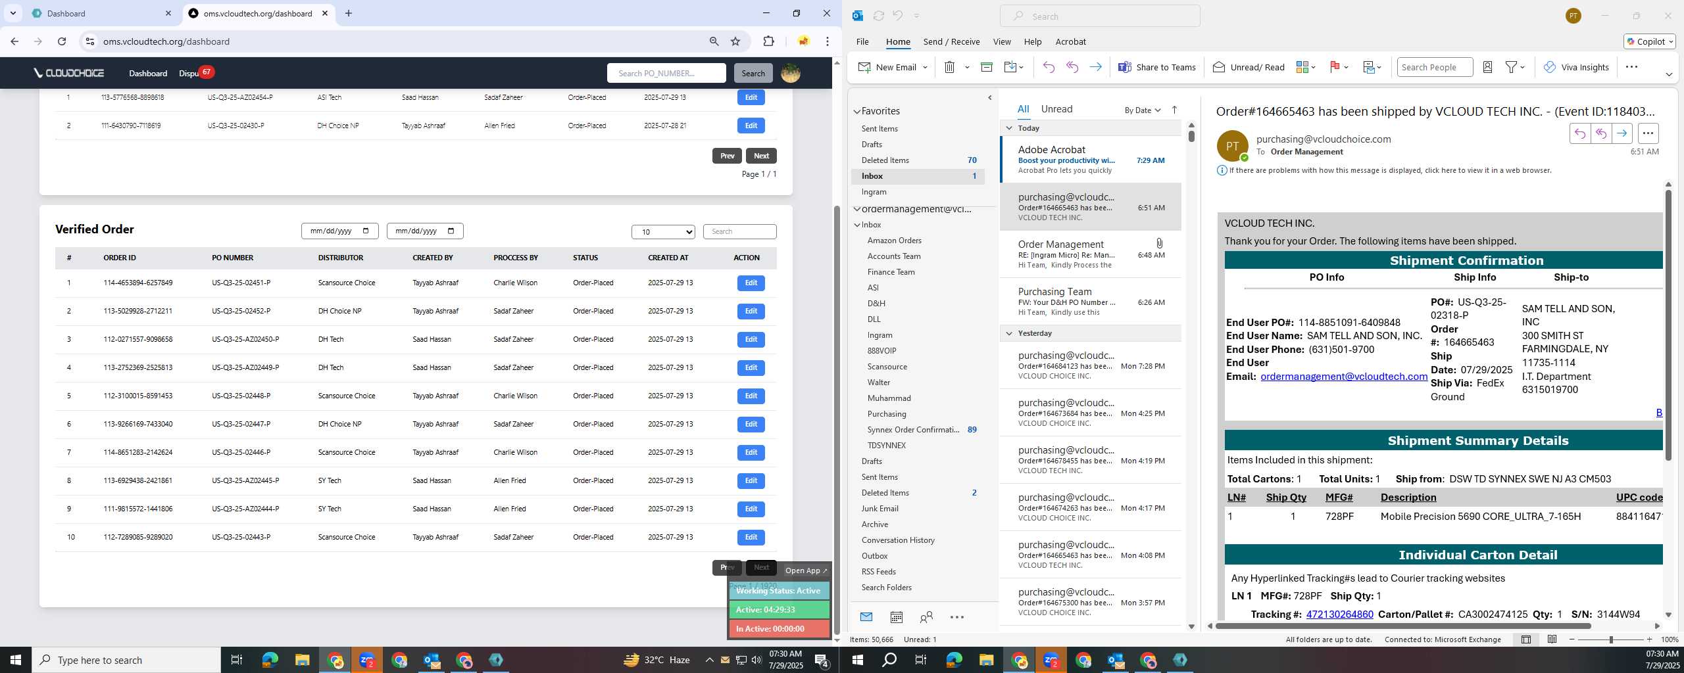Click the browser Extensions puzzle icon
Image resolution: width=1684 pixels, height=673 pixels.
point(768,41)
